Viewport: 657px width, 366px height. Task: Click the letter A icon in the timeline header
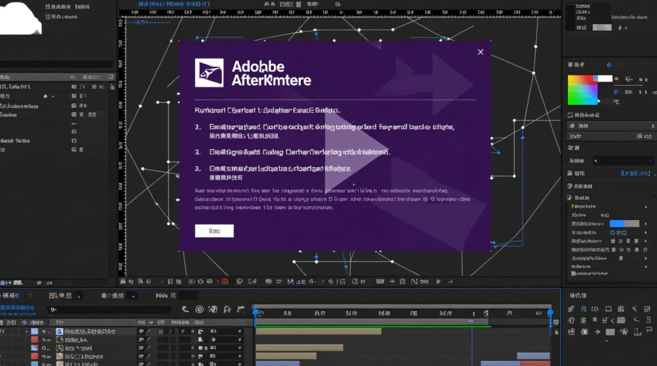pyautogui.click(x=227, y=309)
